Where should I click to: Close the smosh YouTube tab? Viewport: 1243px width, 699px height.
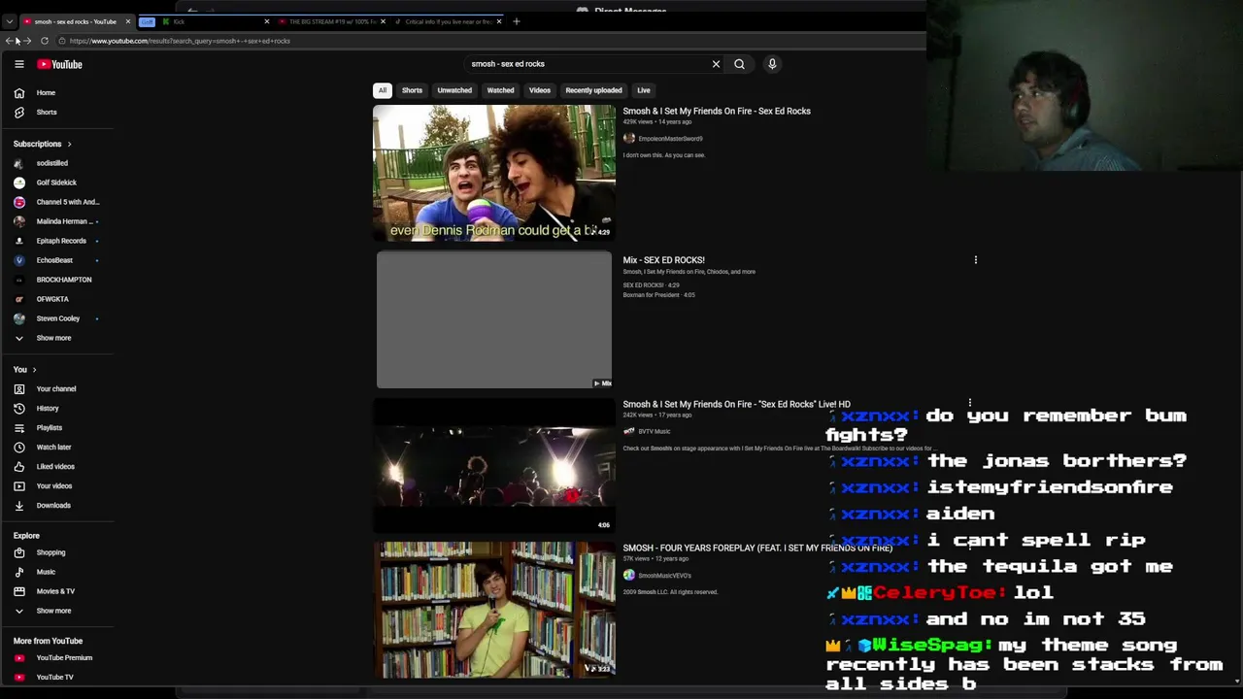[127, 21]
